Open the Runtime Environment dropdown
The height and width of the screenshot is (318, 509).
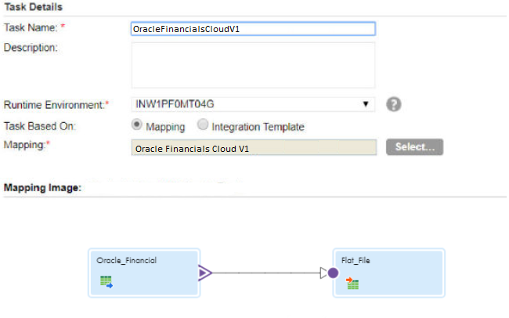click(x=253, y=104)
